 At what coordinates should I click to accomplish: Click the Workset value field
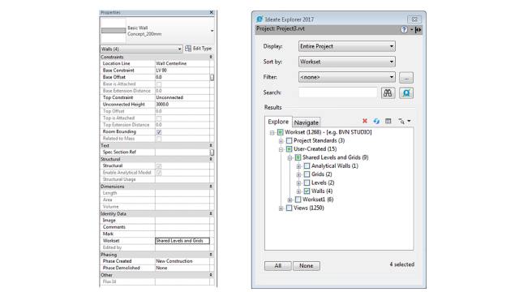point(182,241)
